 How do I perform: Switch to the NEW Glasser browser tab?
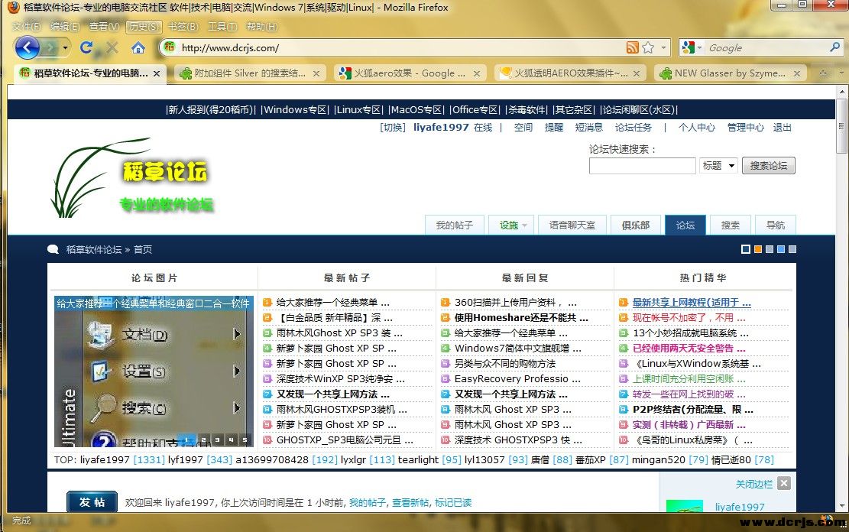(723, 73)
